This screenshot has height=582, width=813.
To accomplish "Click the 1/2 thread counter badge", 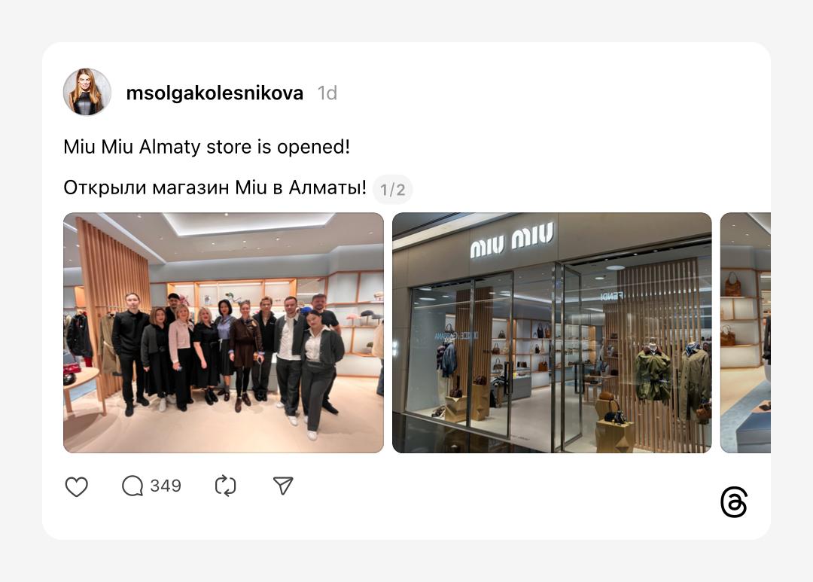I will (392, 189).
